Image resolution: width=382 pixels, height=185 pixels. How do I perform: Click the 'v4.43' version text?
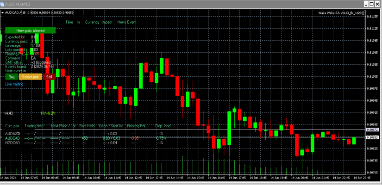click(x=9, y=113)
